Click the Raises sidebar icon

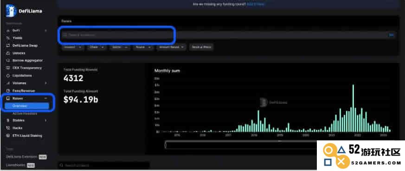point(8,99)
